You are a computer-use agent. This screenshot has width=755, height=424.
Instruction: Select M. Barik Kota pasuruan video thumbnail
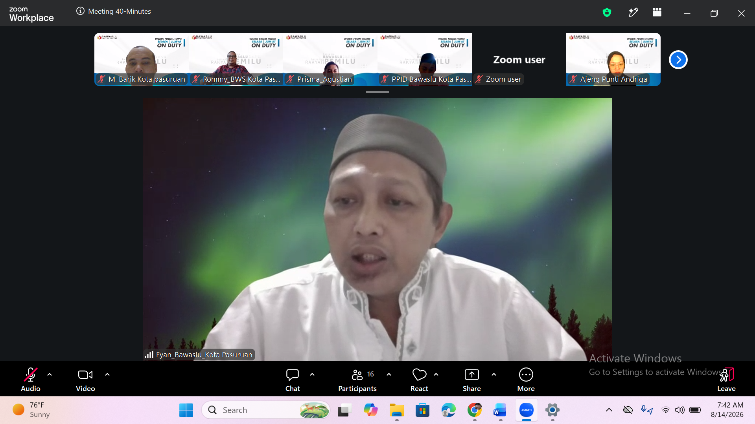click(x=142, y=59)
